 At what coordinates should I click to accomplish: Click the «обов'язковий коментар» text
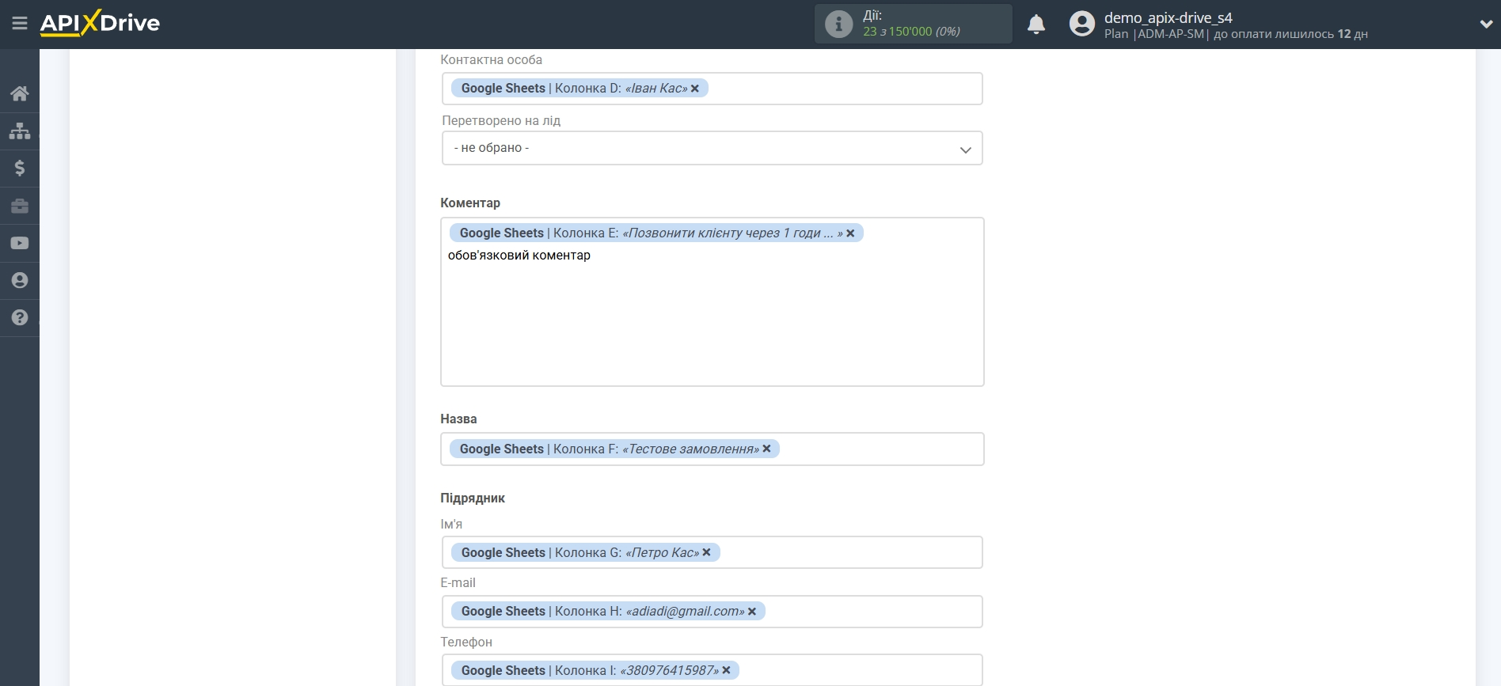pos(519,255)
